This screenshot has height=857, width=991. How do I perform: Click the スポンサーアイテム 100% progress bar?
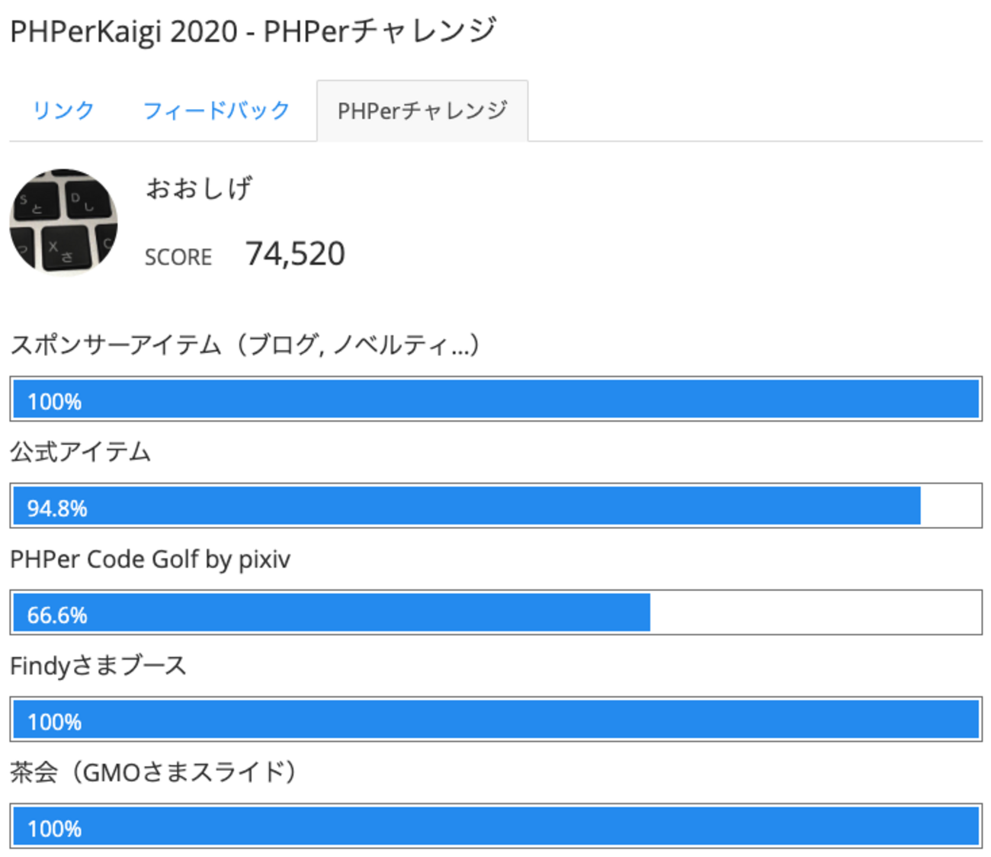[x=496, y=399]
